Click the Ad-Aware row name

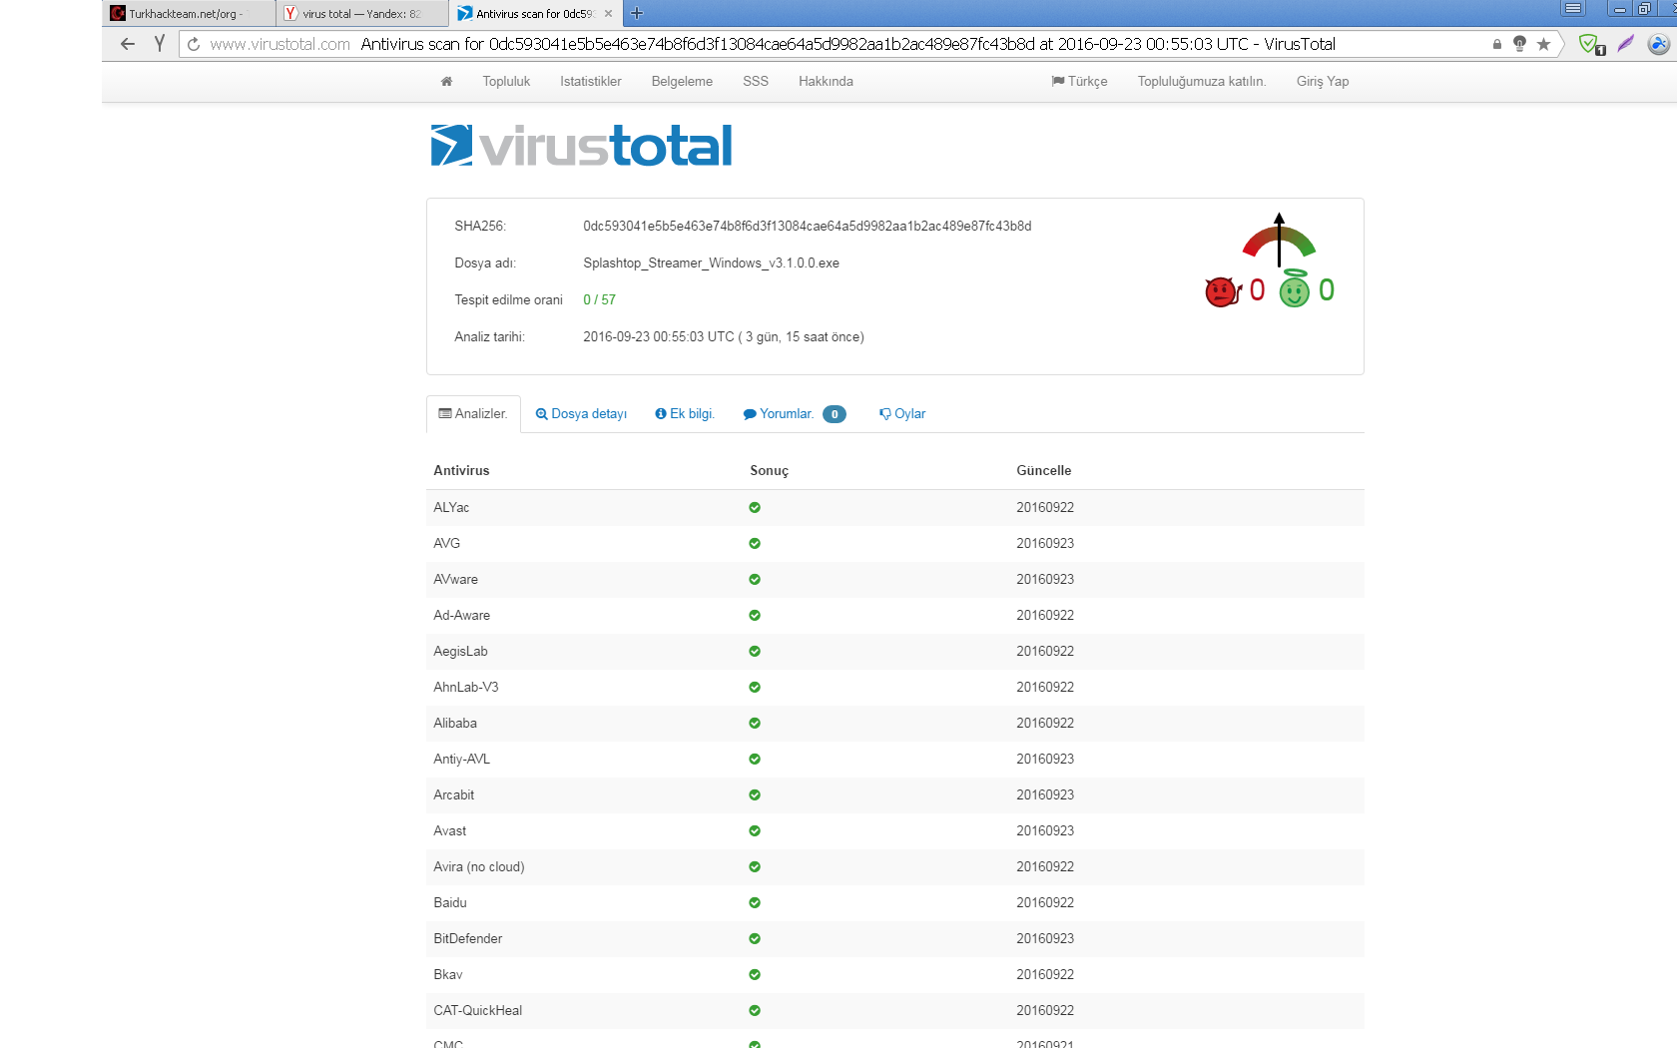[461, 616]
